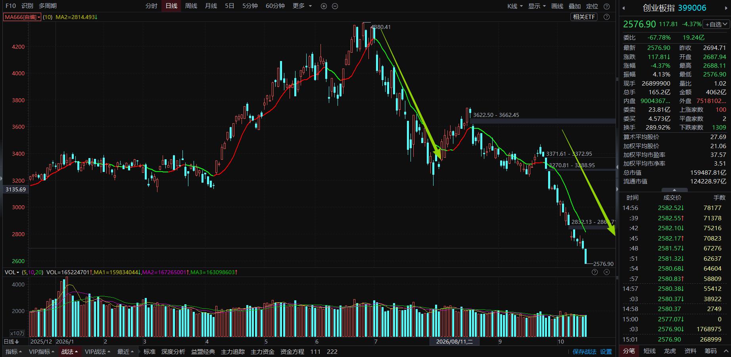731x357 pixels.
Task: Click the 日线 period arrow at bottom-left
Action: 11,342
